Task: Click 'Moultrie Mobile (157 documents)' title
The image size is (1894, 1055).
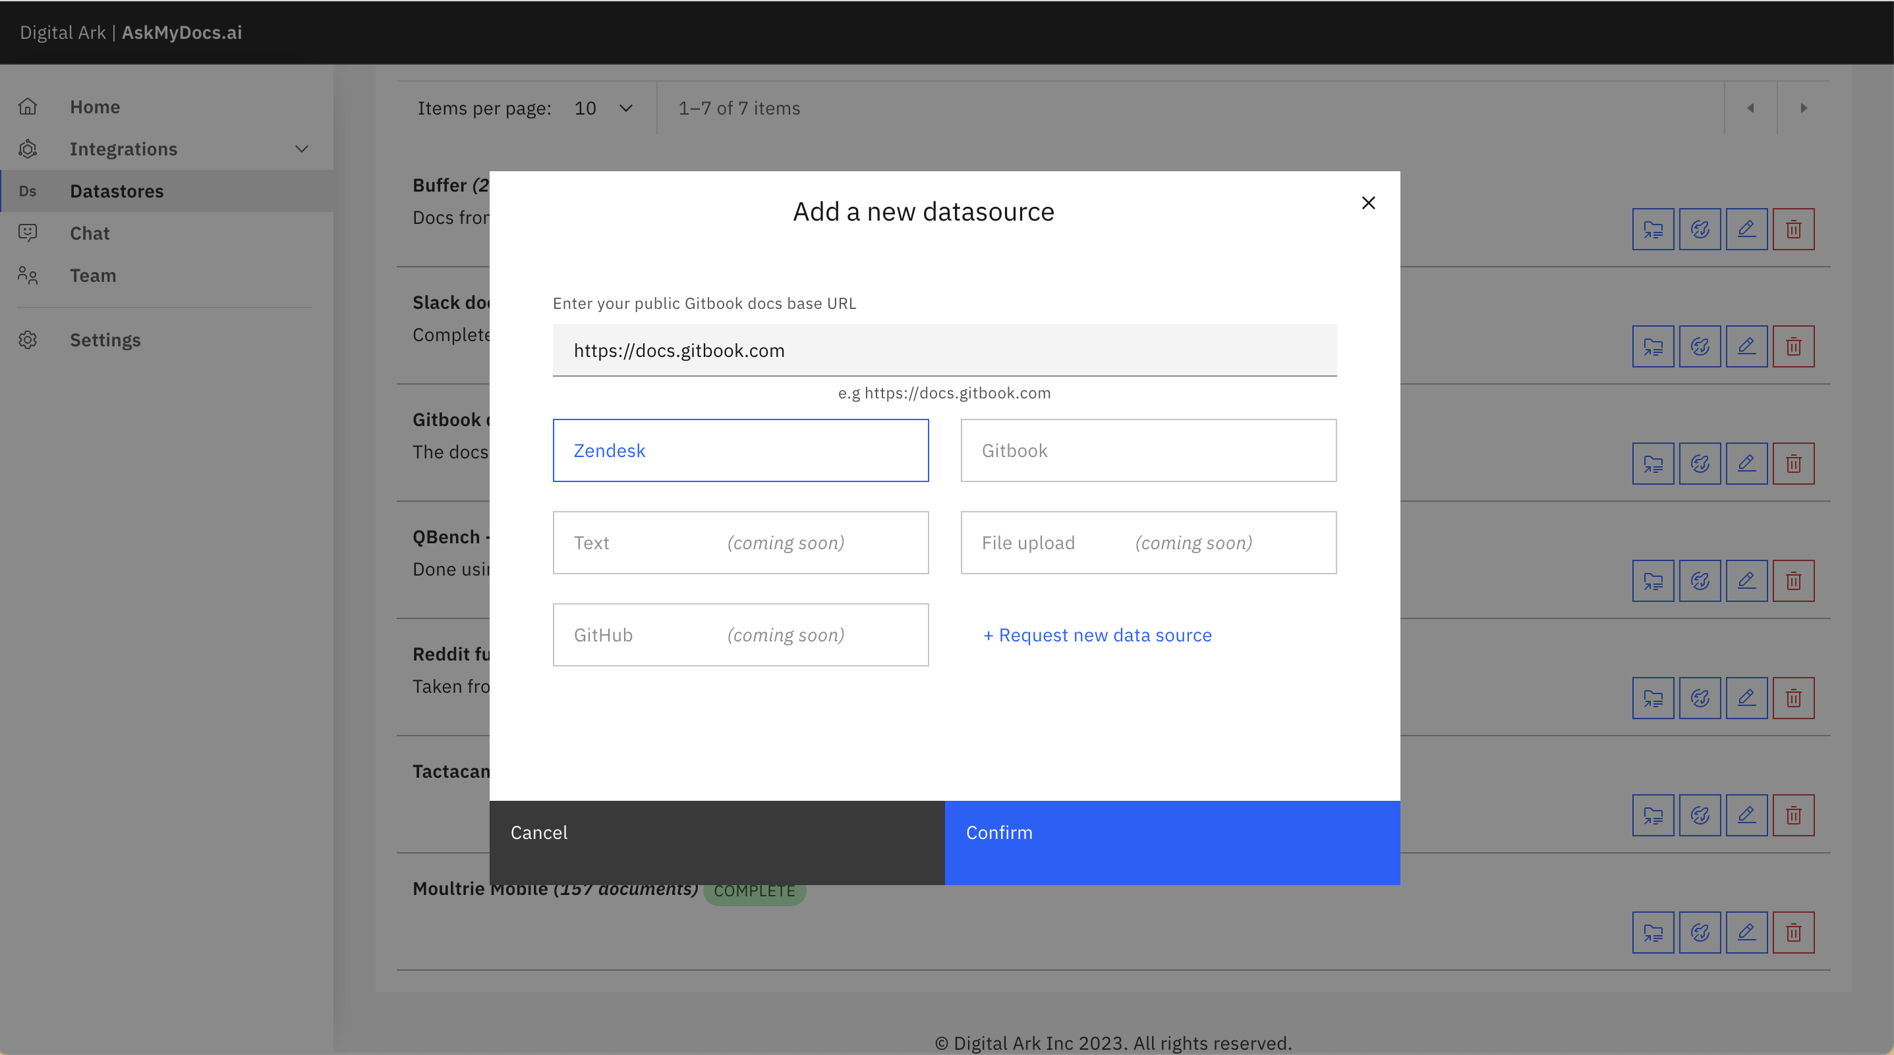Action: [555, 888]
